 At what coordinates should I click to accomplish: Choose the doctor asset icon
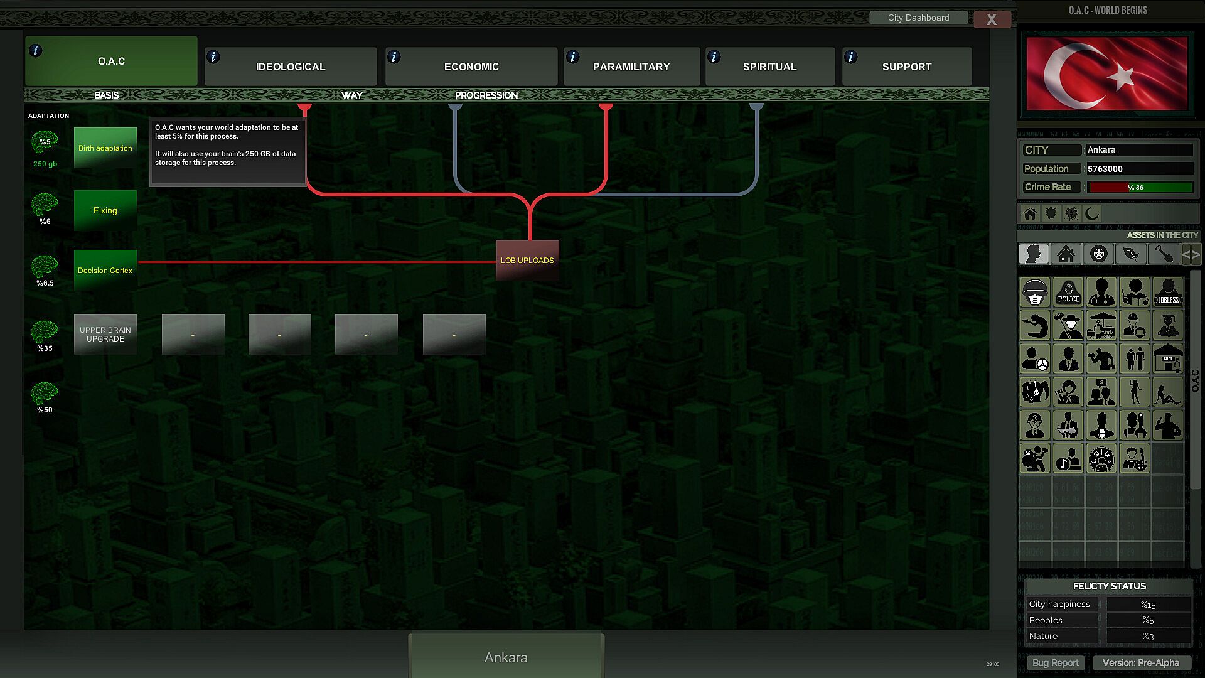(1101, 293)
